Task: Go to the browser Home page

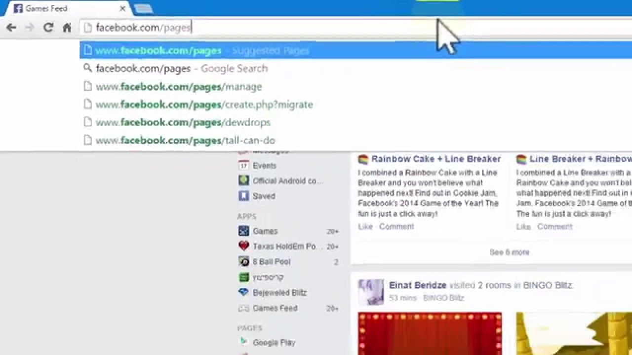Action: [67, 28]
